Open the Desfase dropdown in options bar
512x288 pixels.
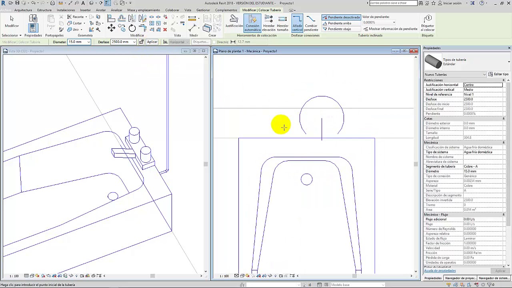(134, 42)
